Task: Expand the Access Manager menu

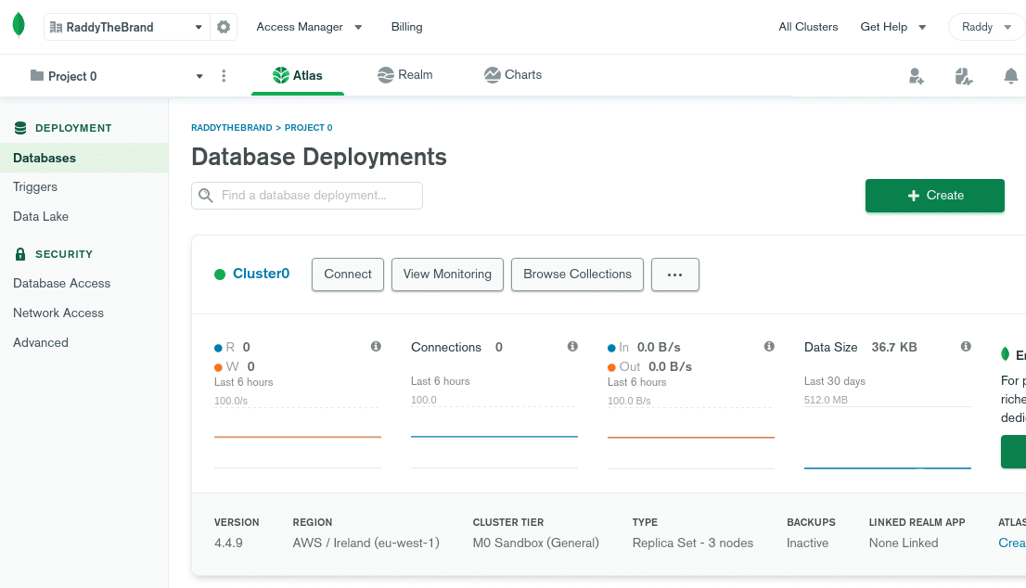Action: click(309, 27)
